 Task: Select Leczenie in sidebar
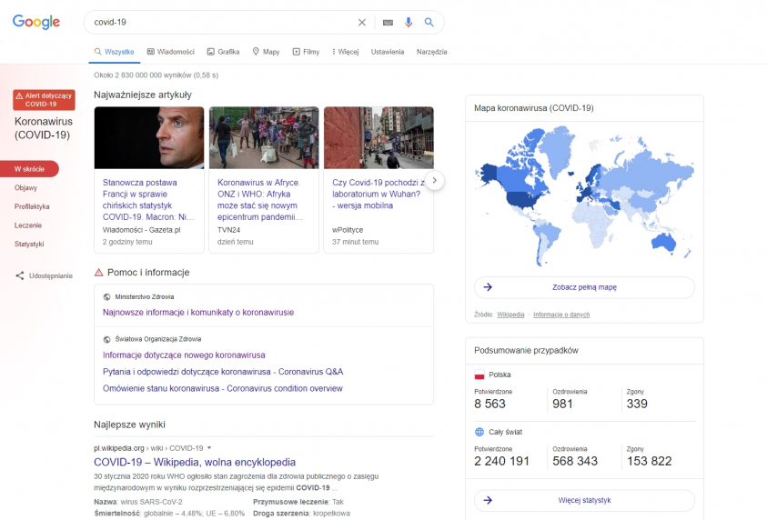coord(28,225)
